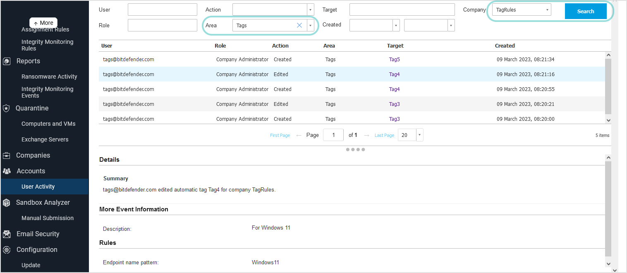The image size is (627, 273).
Task: Select Manual Submission under Sandbox Analyzer
Action: click(47, 218)
